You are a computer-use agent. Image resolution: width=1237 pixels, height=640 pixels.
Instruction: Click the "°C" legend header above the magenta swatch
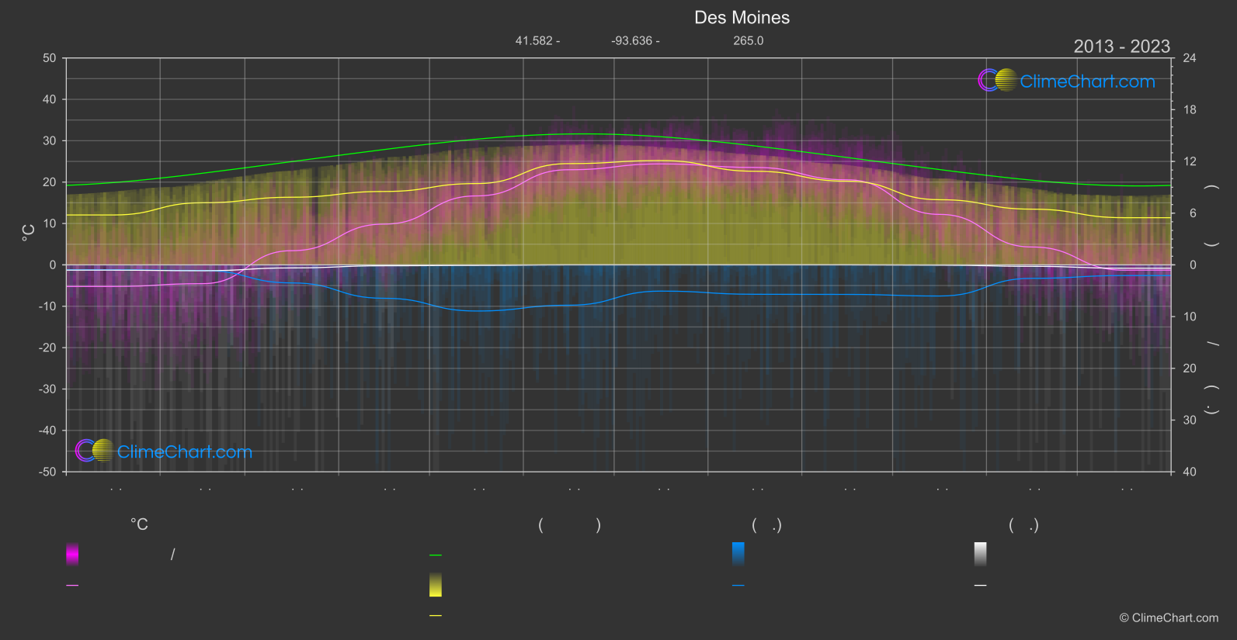(x=139, y=524)
